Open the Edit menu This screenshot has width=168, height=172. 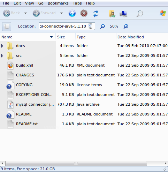click(x=17, y=3)
